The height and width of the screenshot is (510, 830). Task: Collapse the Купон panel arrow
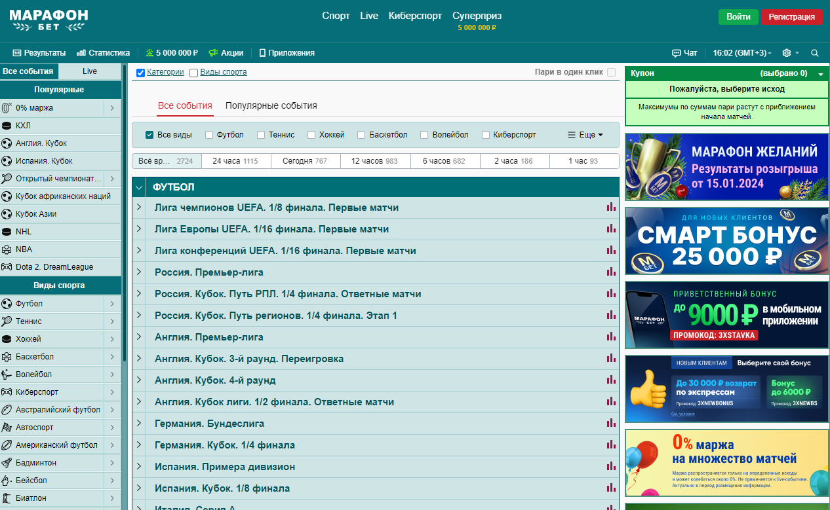821,74
